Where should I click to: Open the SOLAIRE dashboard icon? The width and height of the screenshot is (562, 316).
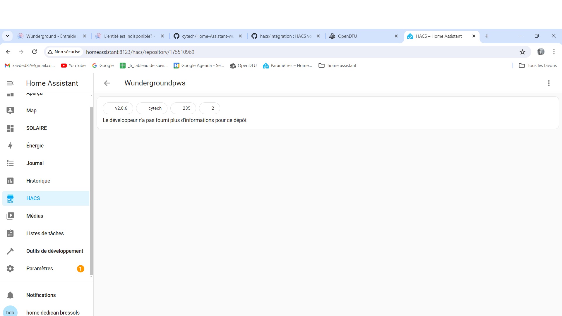click(10, 128)
